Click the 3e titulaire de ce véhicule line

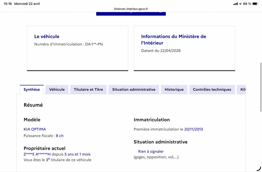[58, 160]
